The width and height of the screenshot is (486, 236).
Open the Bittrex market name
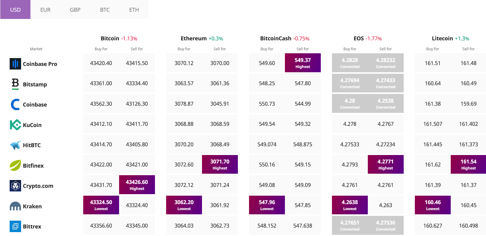coord(32,226)
